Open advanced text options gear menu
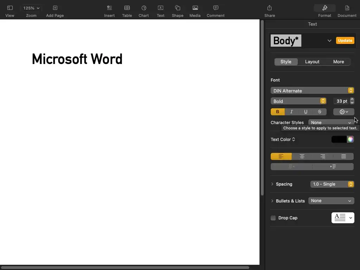360x270 pixels. pyautogui.click(x=344, y=112)
